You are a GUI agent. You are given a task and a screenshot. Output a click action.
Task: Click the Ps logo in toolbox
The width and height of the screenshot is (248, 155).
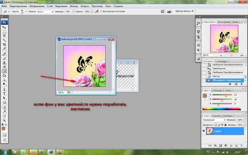pyautogui.click(x=4, y=22)
